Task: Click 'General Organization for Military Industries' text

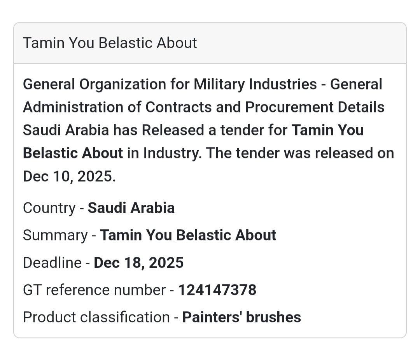Action: [170, 84]
